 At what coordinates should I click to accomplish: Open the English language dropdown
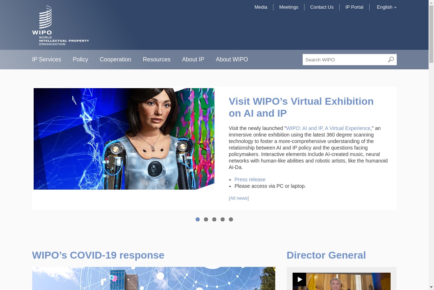[387, 7]
